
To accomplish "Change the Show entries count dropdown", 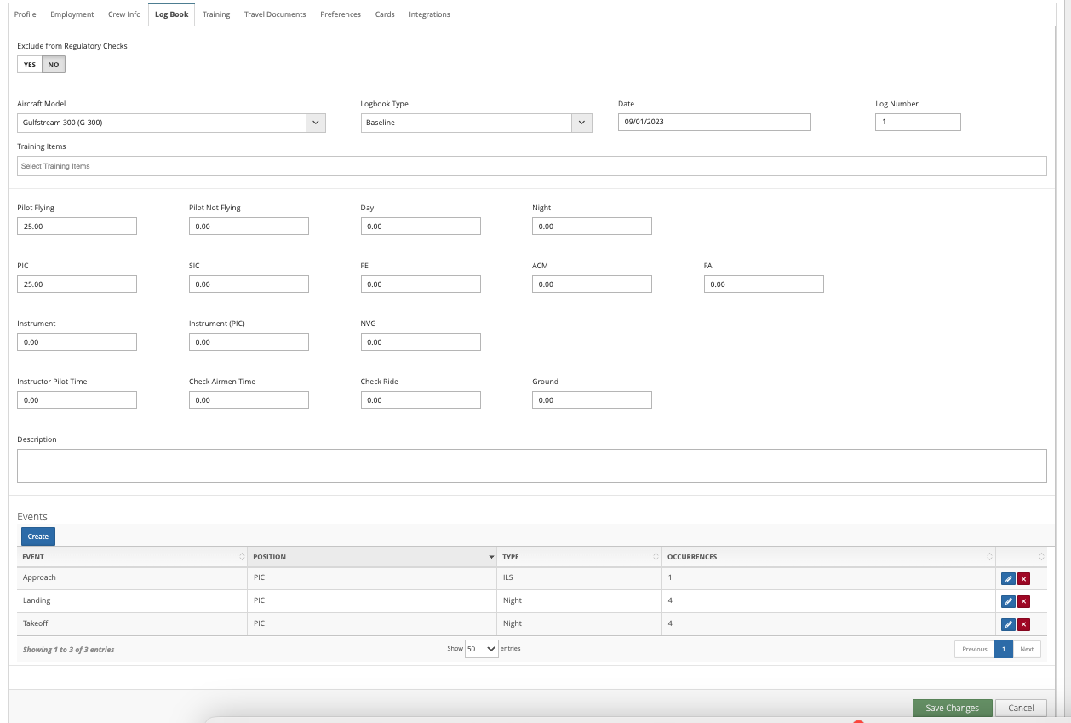I will [481, 649].
